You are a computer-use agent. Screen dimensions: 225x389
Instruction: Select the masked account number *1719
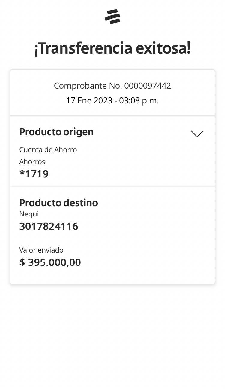34,174
